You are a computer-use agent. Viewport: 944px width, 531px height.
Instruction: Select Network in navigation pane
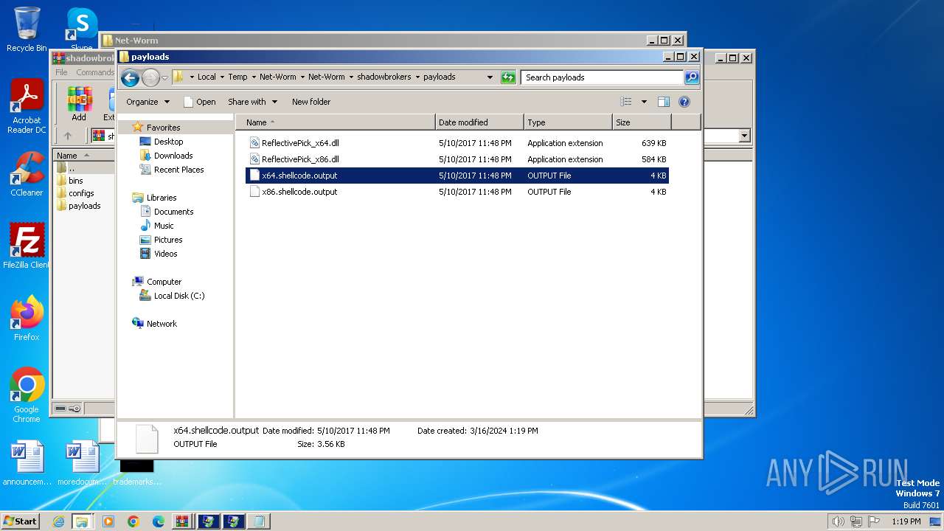click(162, 324)
